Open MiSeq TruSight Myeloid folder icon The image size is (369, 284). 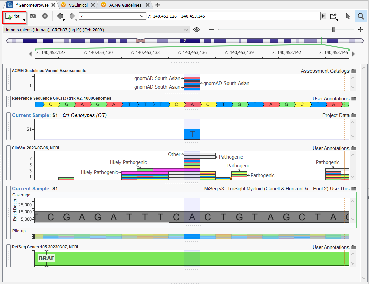click(x=354, y=189)
